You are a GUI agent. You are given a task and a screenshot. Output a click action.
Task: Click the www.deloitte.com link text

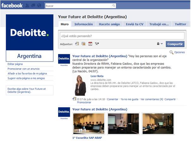[101, 80]
